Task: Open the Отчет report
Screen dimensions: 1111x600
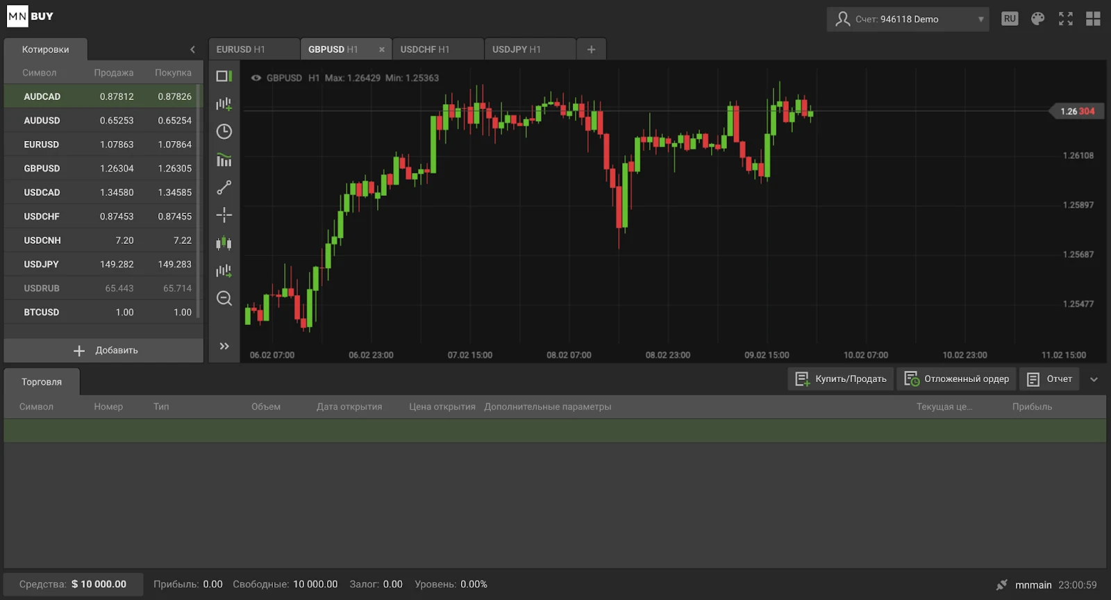Action: pos(1049,379)
